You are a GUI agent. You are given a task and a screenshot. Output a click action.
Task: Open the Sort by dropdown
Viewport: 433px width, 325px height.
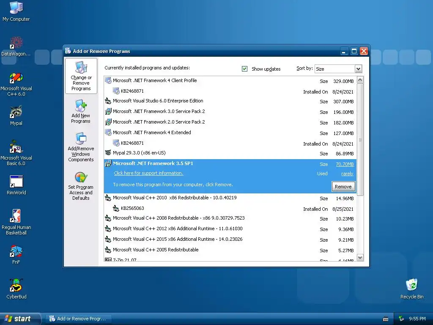tap(358, 69)
